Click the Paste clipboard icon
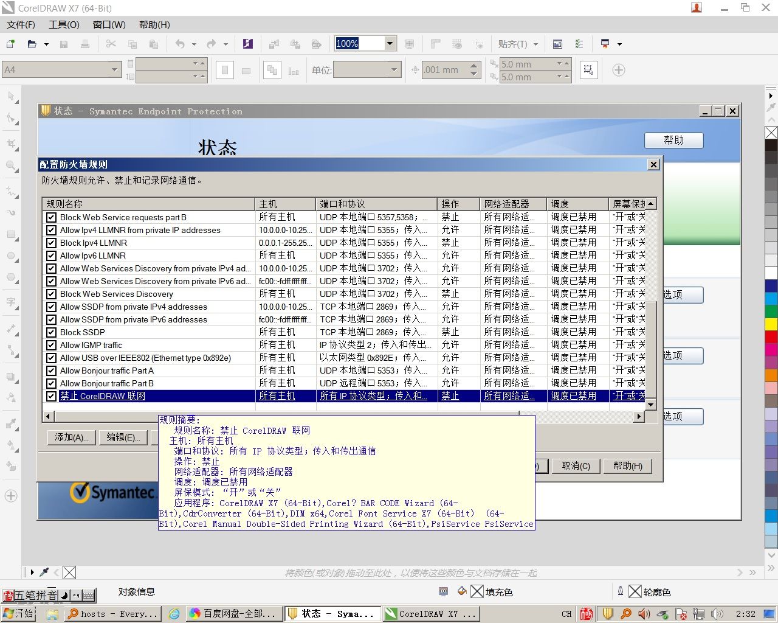This screenshot has height=623, width=778. coord(154,44)
